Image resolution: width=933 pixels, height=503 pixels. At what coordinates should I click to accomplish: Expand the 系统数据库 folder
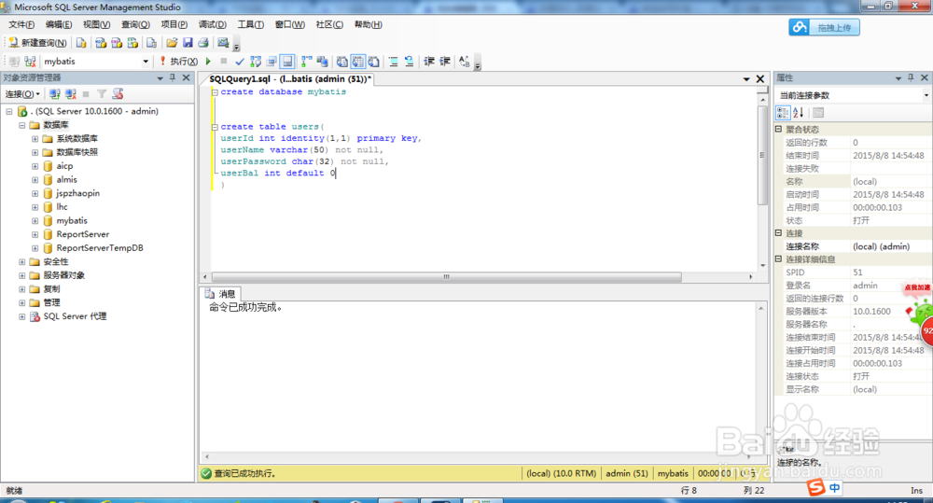(35, 139)
